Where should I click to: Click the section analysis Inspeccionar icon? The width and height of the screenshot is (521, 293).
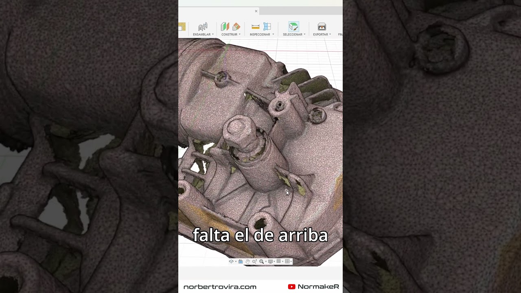(x=267, y=27)
